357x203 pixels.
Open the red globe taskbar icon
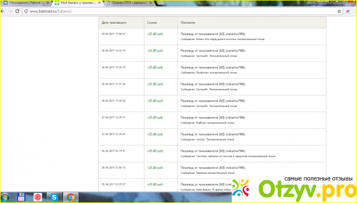[x=38, y=198]
